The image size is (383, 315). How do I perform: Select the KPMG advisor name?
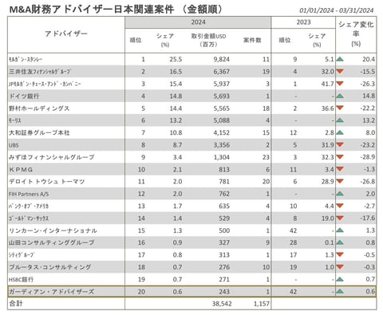tap(21, 169)
